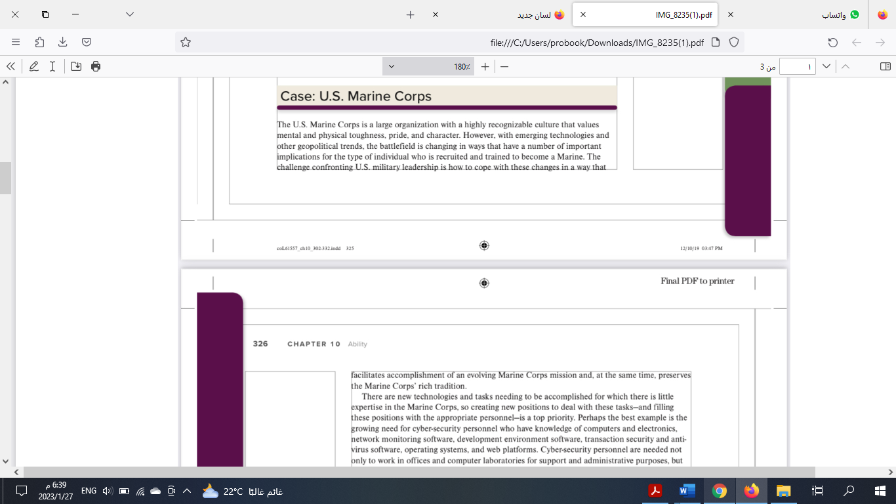
Task: Select the Add Text annotation tool
Action: tap(52, 66)
